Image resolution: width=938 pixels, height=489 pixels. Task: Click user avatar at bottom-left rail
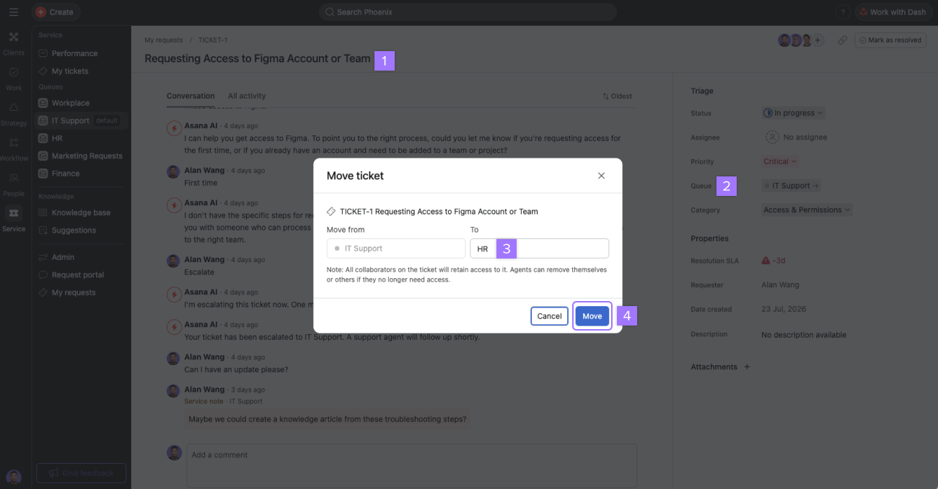(x=14, y=477)
